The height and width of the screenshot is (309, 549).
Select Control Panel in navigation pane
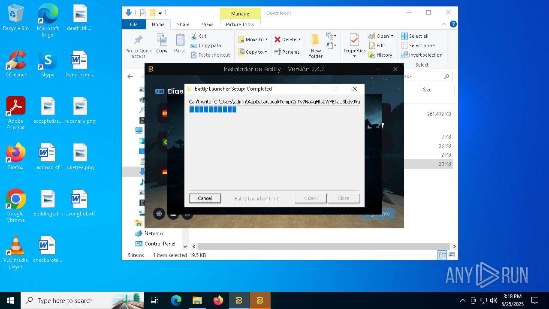pyautogui.click(x=155, y=244)
